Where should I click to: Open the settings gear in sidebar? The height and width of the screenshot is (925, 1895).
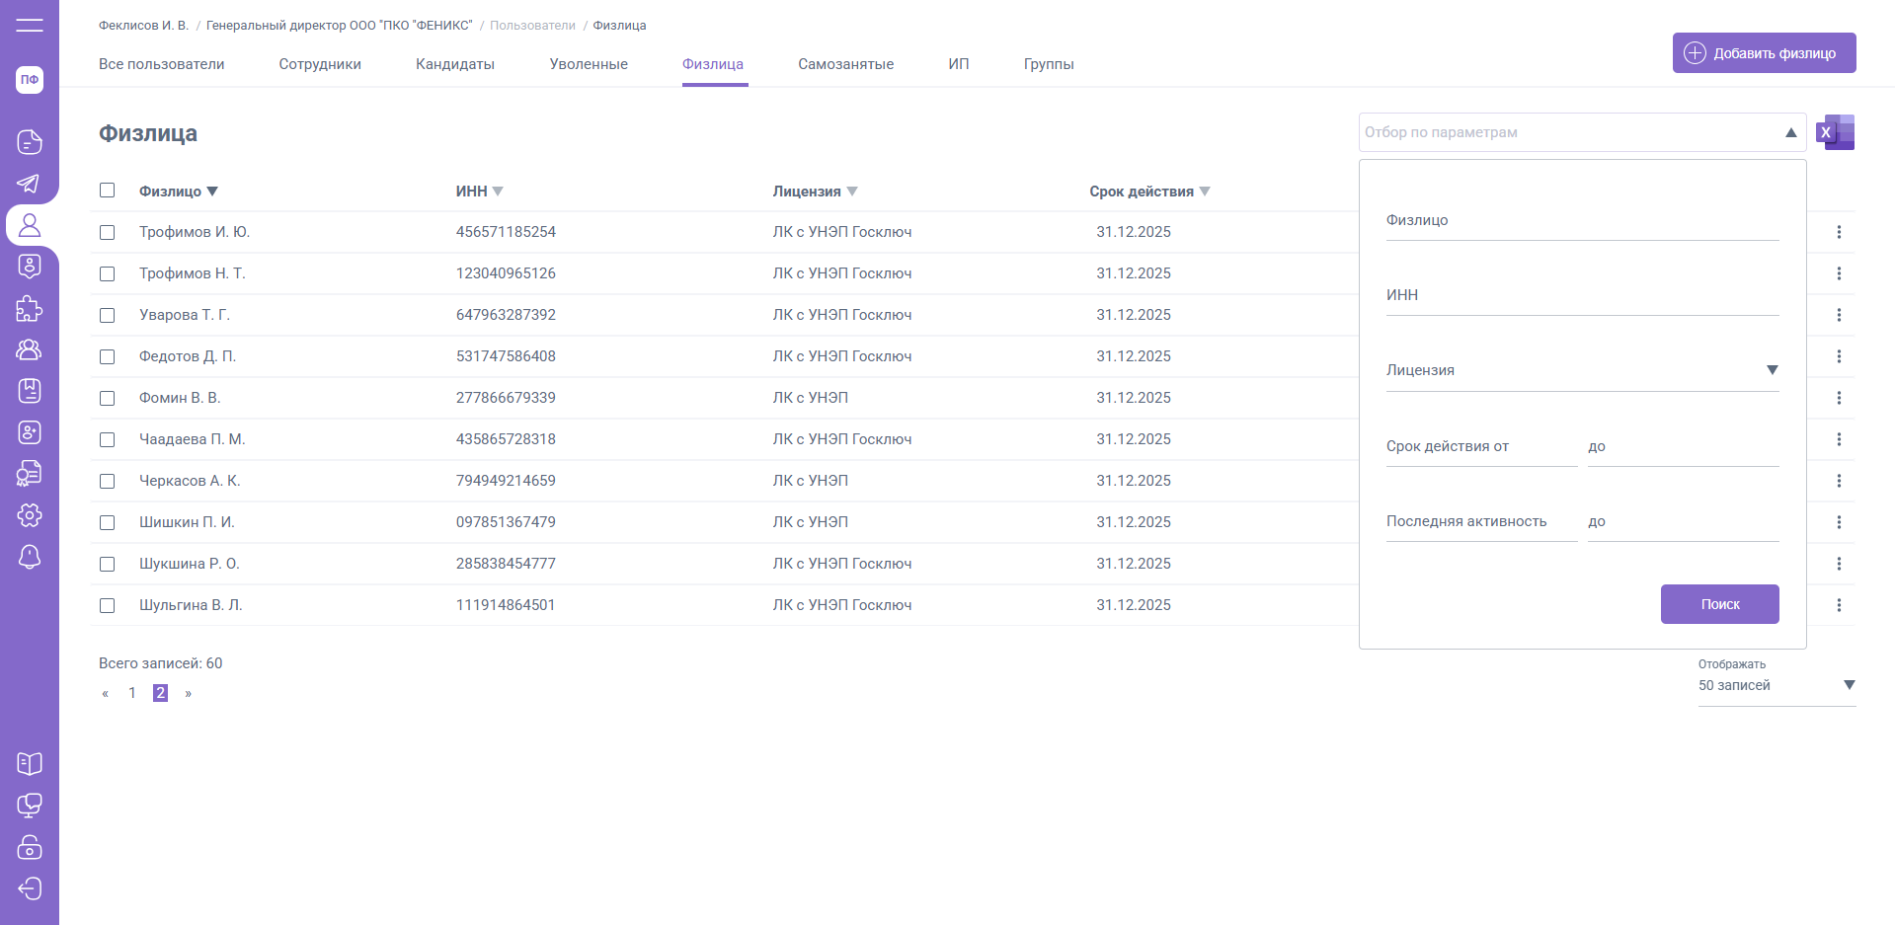pyautogui.click(x=30, y=515)
